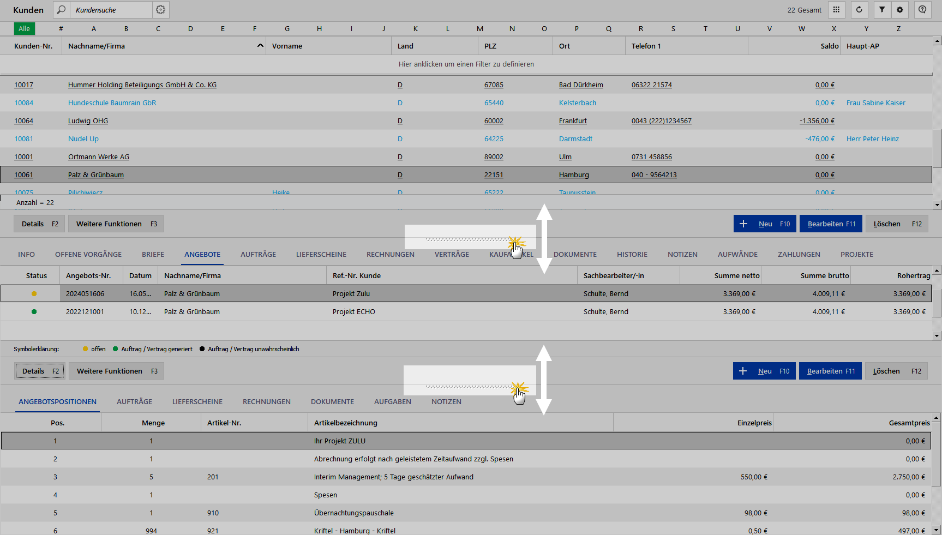Open the filter funnel icon

coord(882,10)
